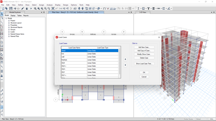Click the 3-D View tab
Image resolution: width=216 pixels, height=121 pixels.
[143, 12]
